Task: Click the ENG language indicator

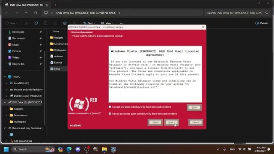Action: [x=232, y=149]
